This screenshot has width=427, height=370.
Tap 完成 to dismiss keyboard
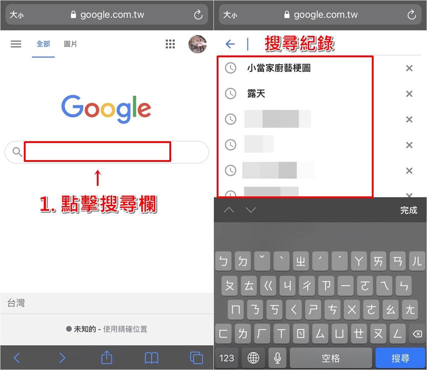tap(408, 210)
